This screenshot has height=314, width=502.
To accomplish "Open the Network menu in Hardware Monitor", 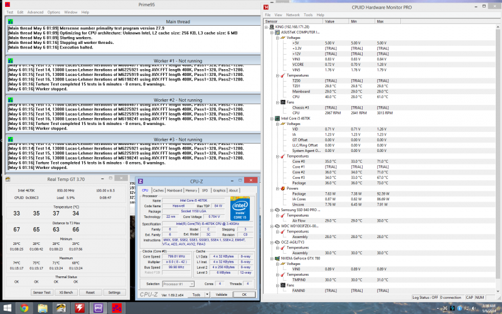I will click(x=292, y=14).
